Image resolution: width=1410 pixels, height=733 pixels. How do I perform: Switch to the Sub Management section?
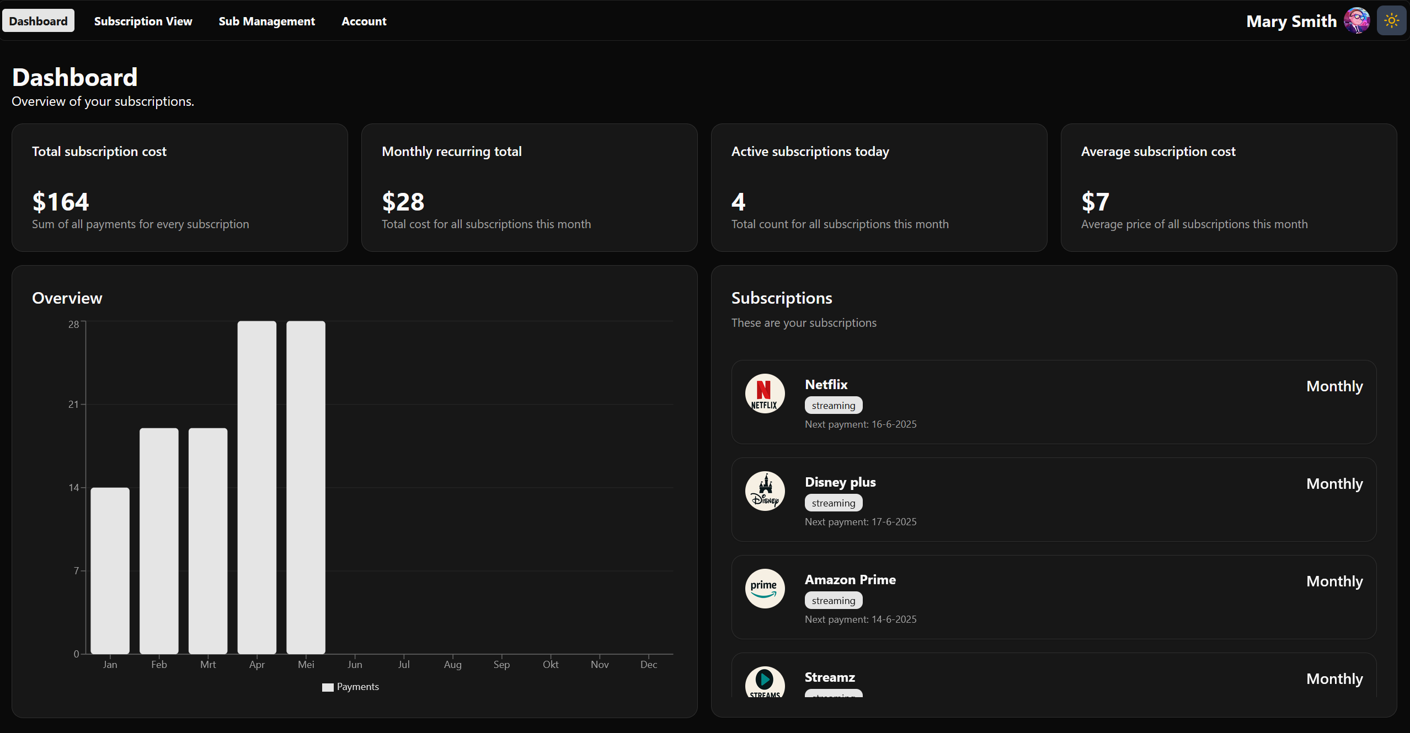click(x=266, y=21)
